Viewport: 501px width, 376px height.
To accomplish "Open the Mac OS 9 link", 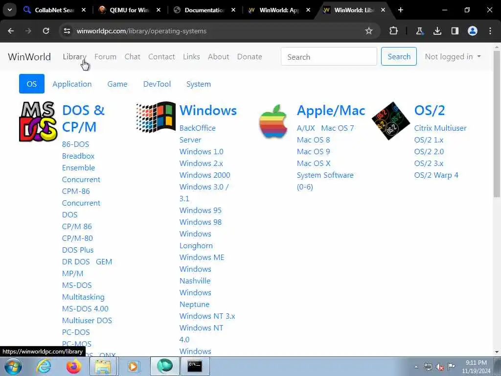I will 314,152.
